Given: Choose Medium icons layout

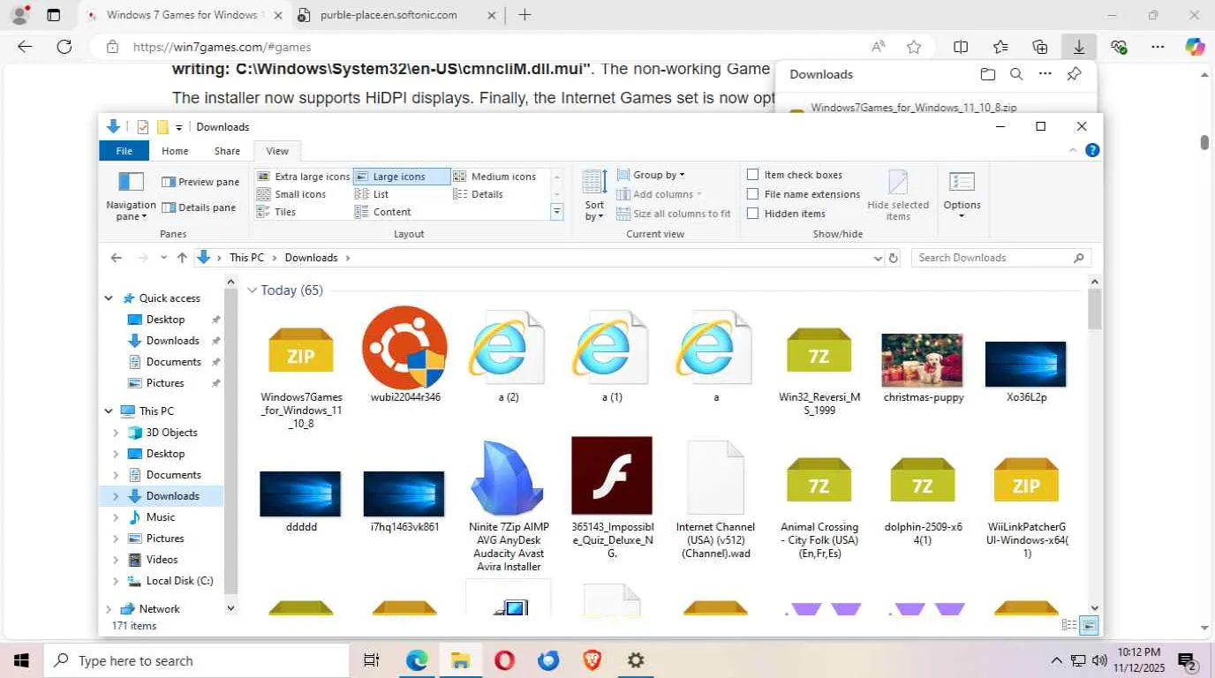Looking at the screenshot, I should 495,177.
